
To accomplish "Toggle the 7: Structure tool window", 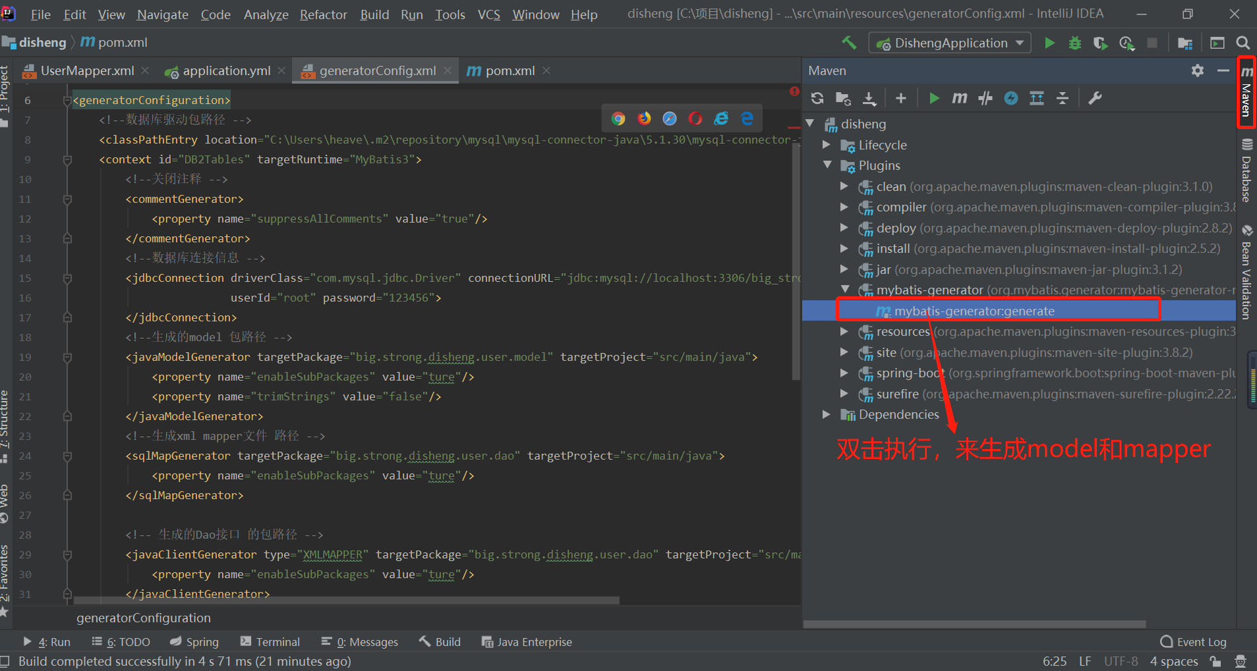I will point(5,427).
